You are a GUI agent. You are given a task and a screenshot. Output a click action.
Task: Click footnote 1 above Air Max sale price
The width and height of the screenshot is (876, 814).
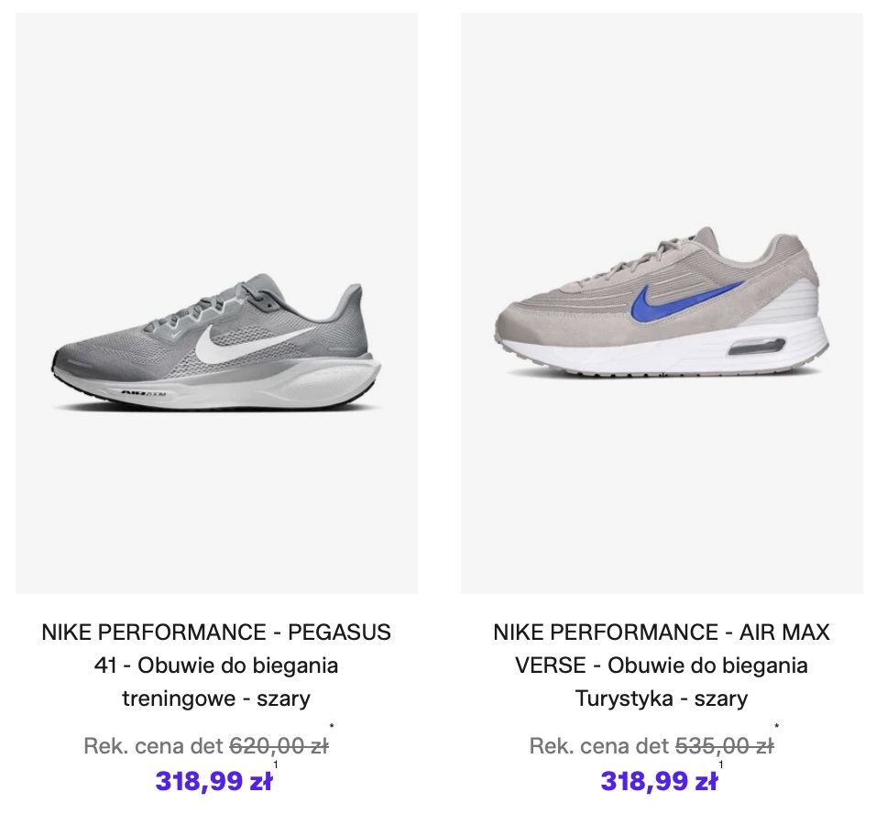point(721,765)
